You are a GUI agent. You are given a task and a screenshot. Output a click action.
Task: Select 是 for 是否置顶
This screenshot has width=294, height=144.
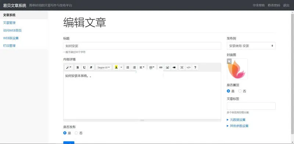coord(228,91)
